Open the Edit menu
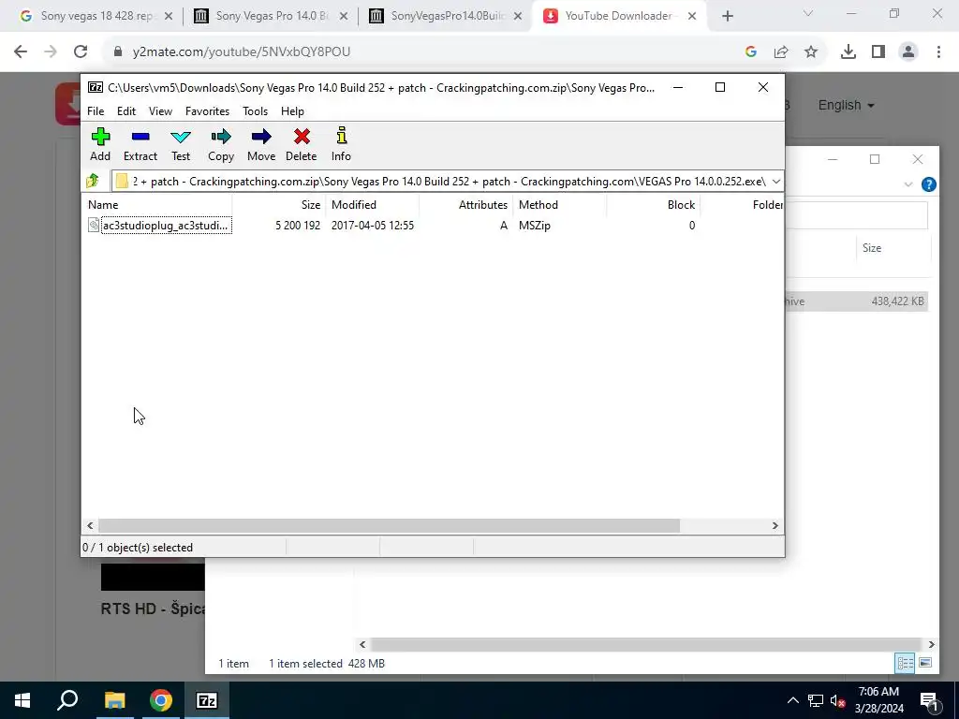Screen dimensions: 959x719 (126, 111)
